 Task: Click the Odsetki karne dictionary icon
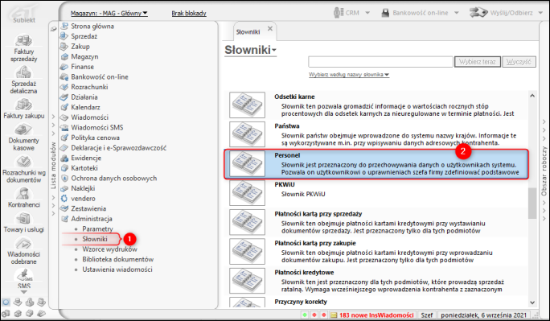click(248, 105)
